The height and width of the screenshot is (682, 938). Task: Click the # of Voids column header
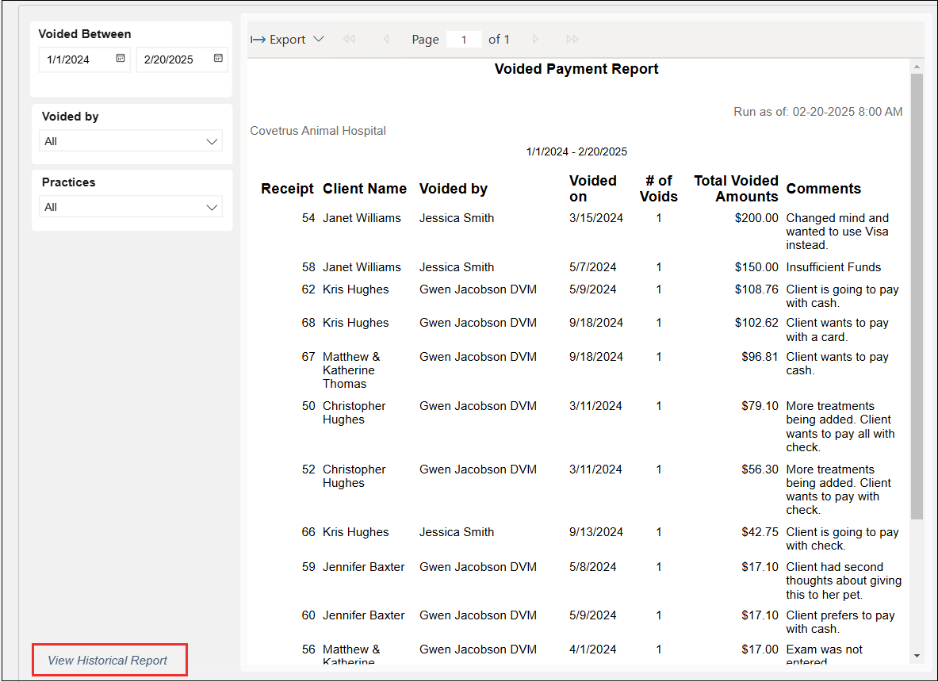pos(659,189)
